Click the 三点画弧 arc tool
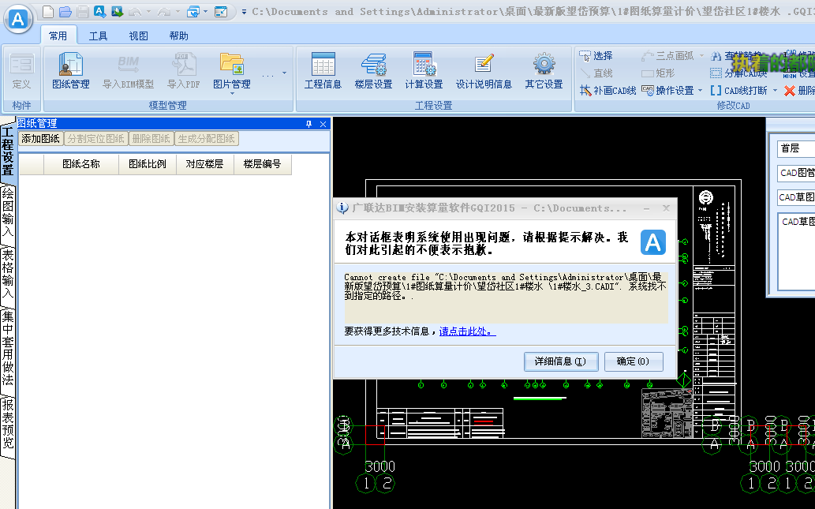 click(667, 55)
